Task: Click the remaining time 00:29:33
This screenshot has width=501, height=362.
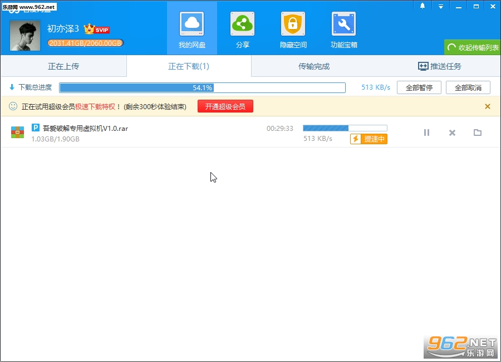Action: click(280, 129)
